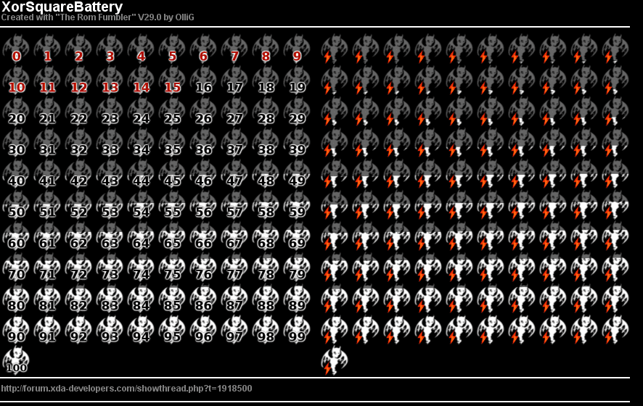Click battery icon 64
This screenshot has width=643, height=406.
click(141, 236)
